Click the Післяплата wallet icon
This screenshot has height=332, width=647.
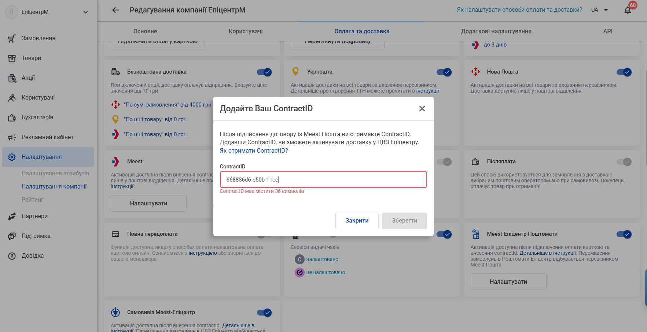(x=475, y=161)
